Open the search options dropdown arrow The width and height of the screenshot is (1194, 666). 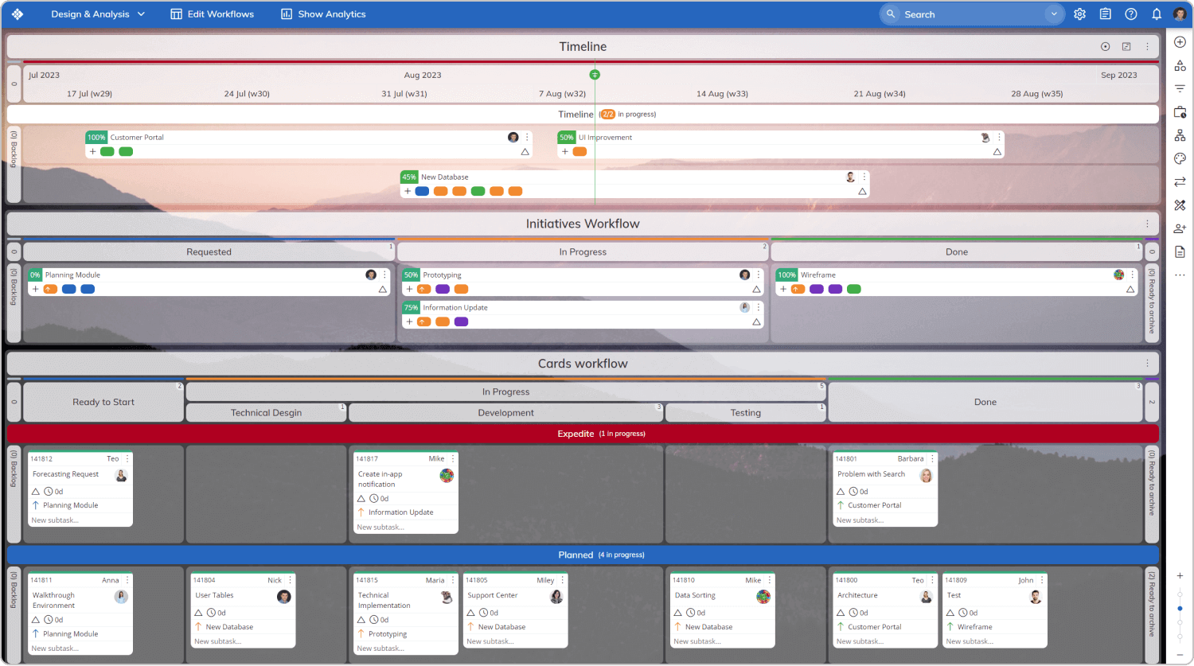1055,14
